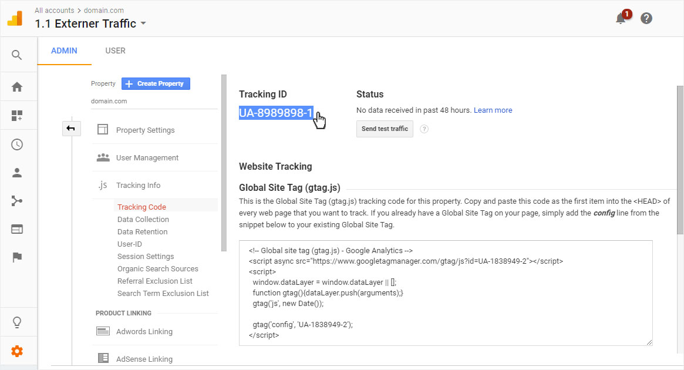684x370 pixels.
Task: Click help icon beside Send test traffic
Action: (424, 129)
